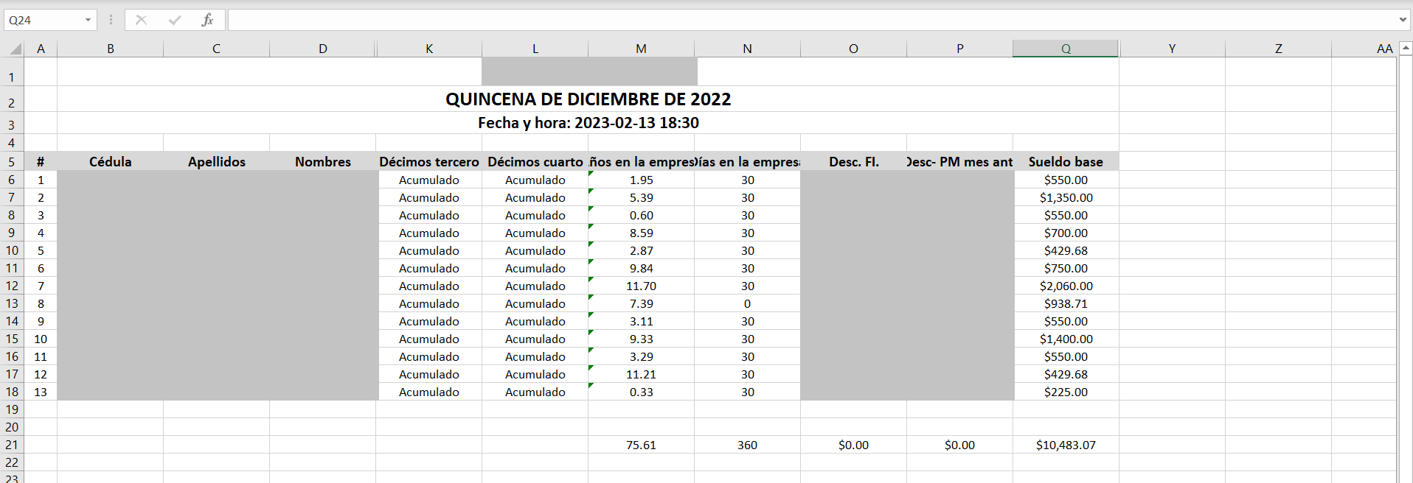
Task: Select column K header
Action: pos(429,49)
